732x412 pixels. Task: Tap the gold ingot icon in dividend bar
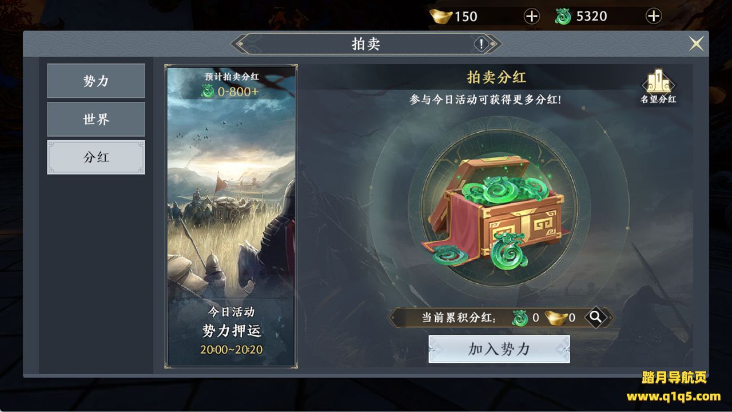tap(555, 317)
